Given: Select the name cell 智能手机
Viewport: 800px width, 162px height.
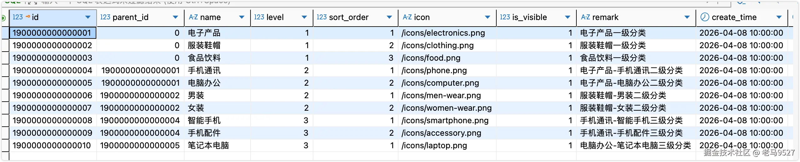Looking at the screenshot, I should pos(204,120).
